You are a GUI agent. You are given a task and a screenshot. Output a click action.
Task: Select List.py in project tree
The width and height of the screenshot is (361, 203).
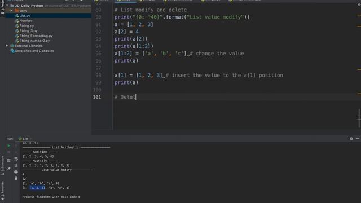pos(25,16)
